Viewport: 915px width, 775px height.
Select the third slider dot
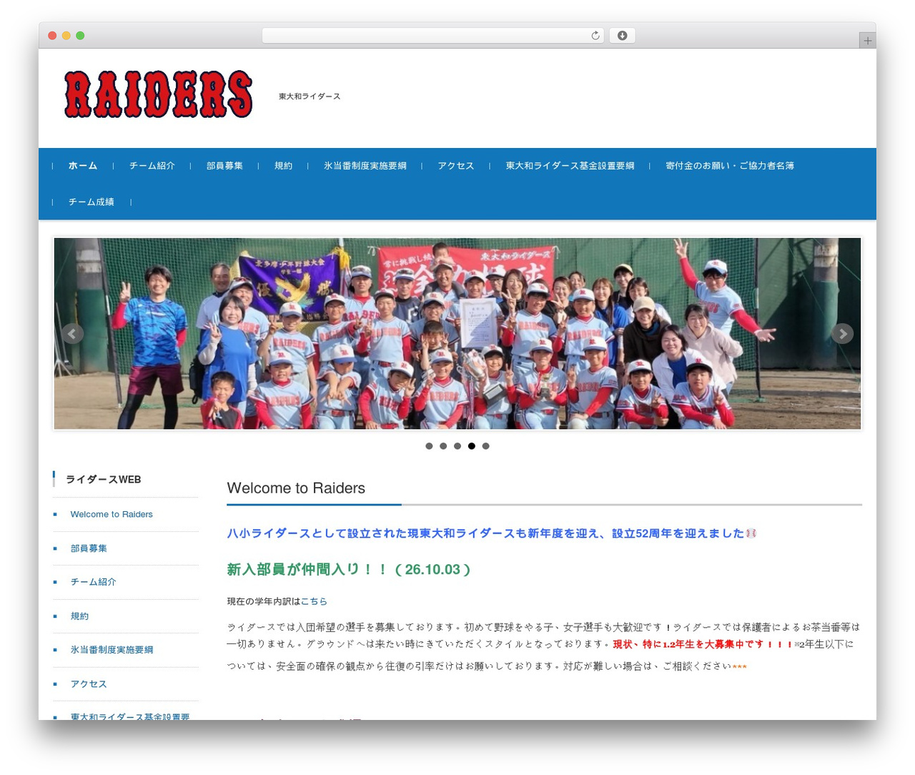(457, 446)
